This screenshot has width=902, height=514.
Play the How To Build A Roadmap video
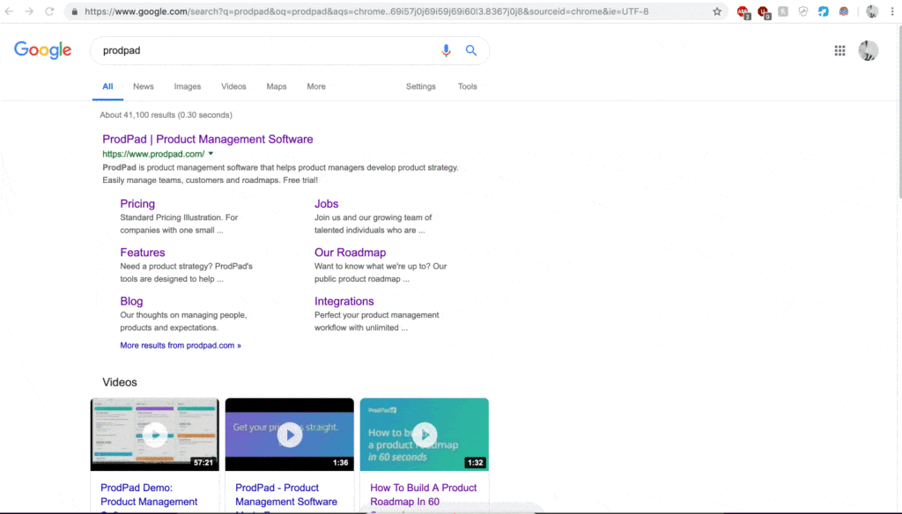(425, 434)
